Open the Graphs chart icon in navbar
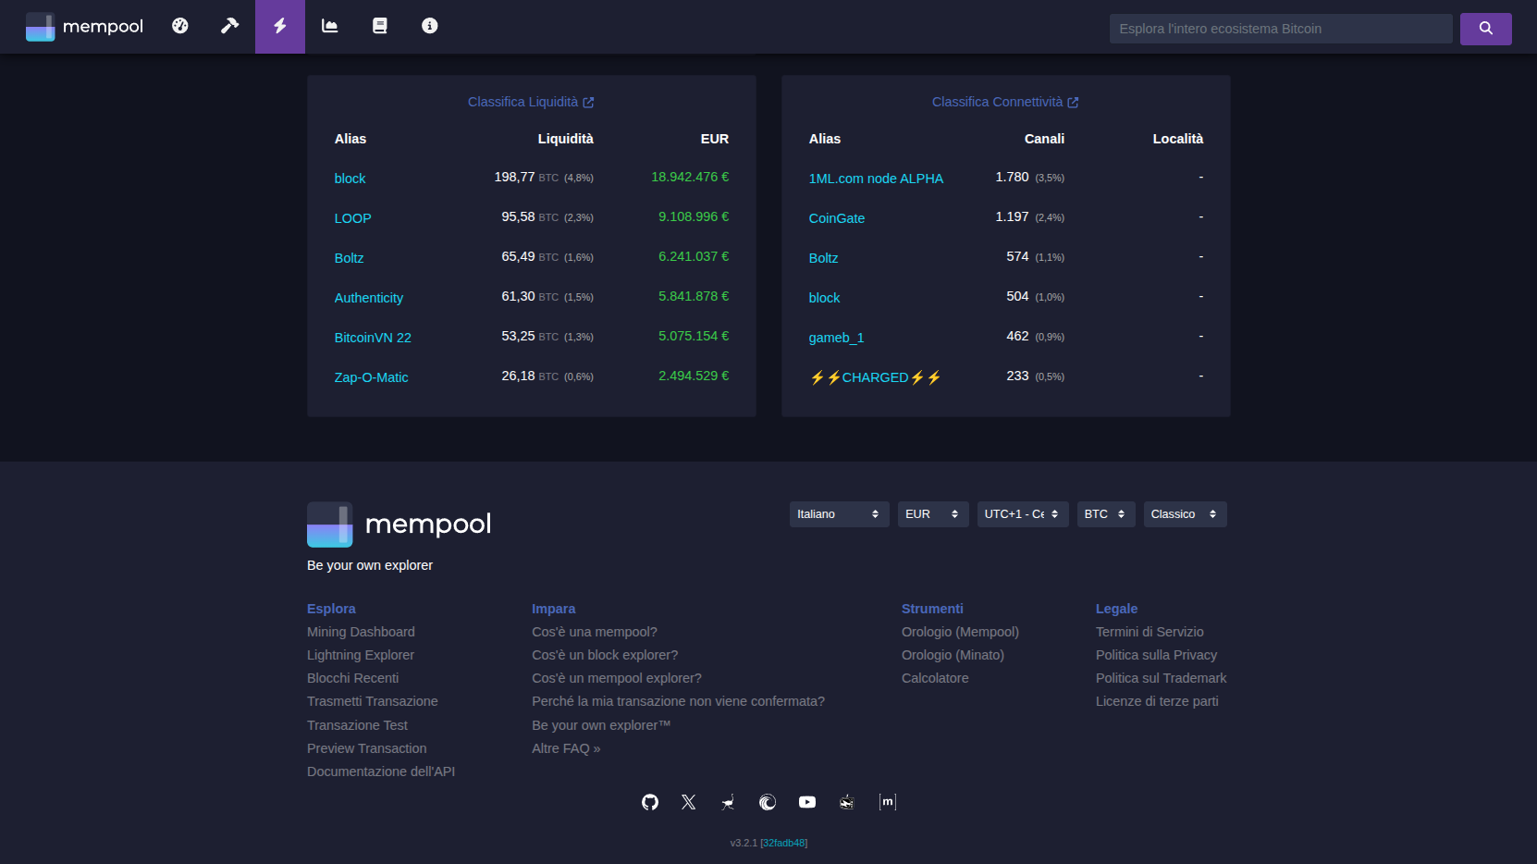The width and height of the screenshot is (1537, 864). pyautogui.click(x=330, y=26)
